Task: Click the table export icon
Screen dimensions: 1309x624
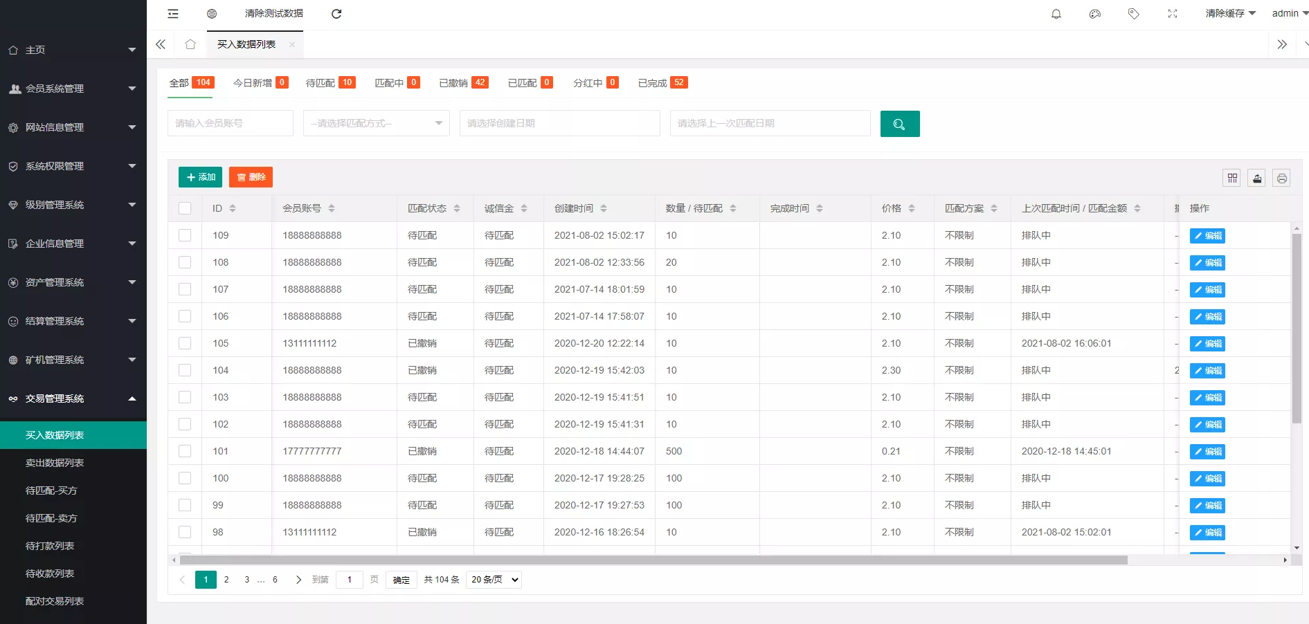Action: pyautogui.click(x=1257, y=178)
